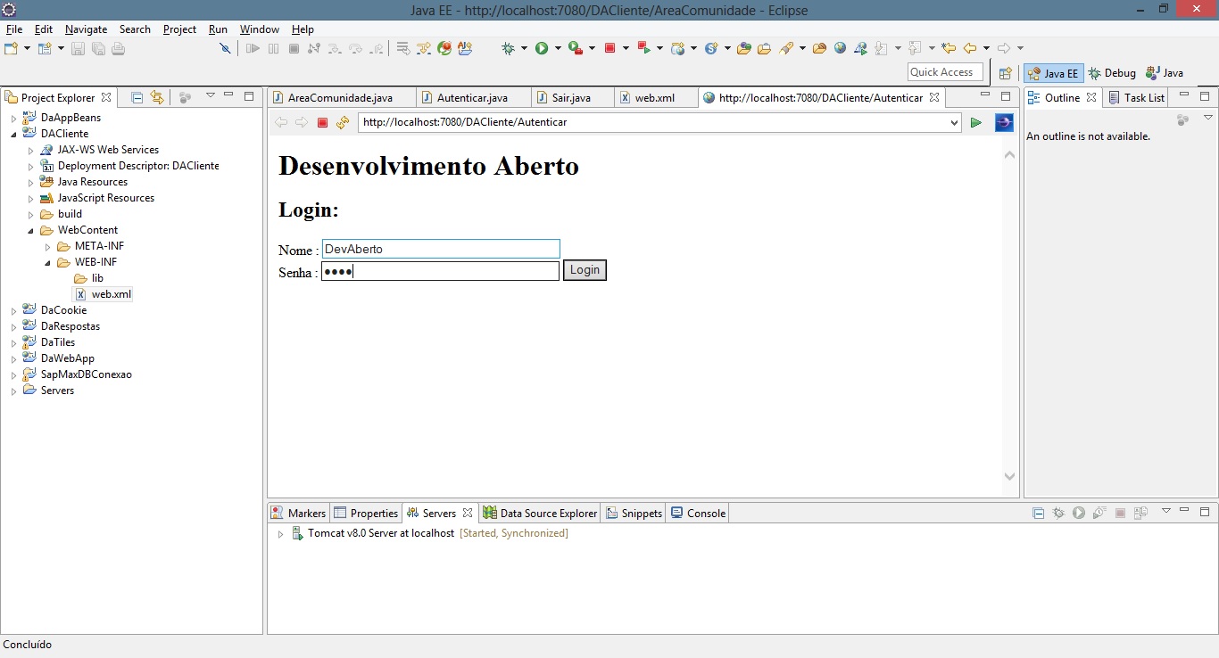Click the green Go arrow beside URL field
The image size is (1219, 658).
975,122
